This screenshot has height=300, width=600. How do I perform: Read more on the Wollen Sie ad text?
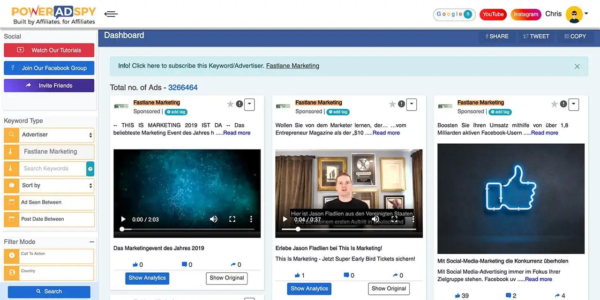pyautogui.click(x=386, y=133)
